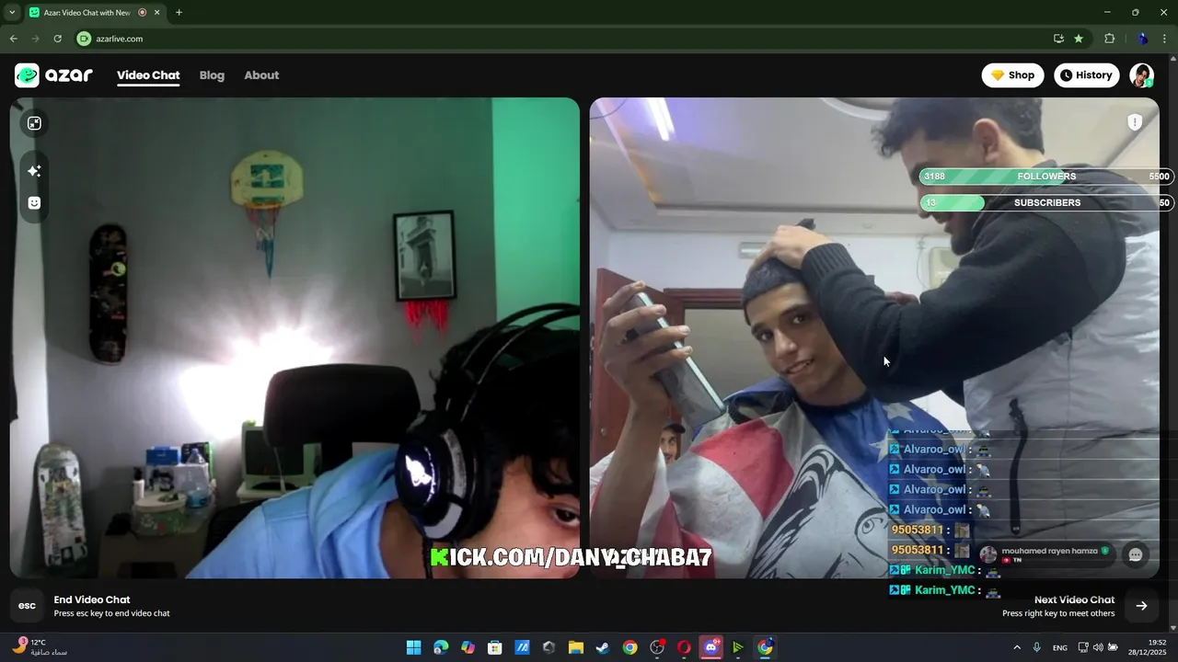
Task: Open the Shop with the gem icon
Action: (x=1012, y=75)
